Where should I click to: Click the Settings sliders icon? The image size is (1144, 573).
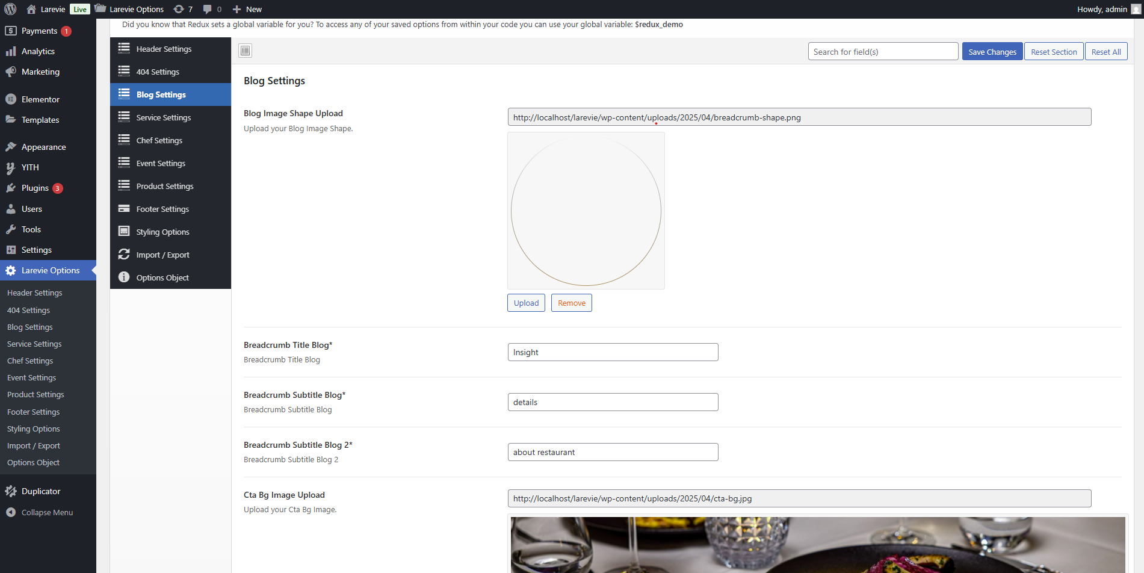[x=11, y=250]
